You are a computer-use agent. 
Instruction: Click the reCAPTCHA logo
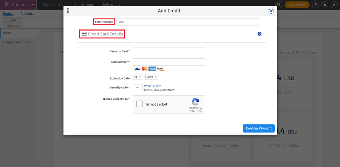[x=195, y=102]
